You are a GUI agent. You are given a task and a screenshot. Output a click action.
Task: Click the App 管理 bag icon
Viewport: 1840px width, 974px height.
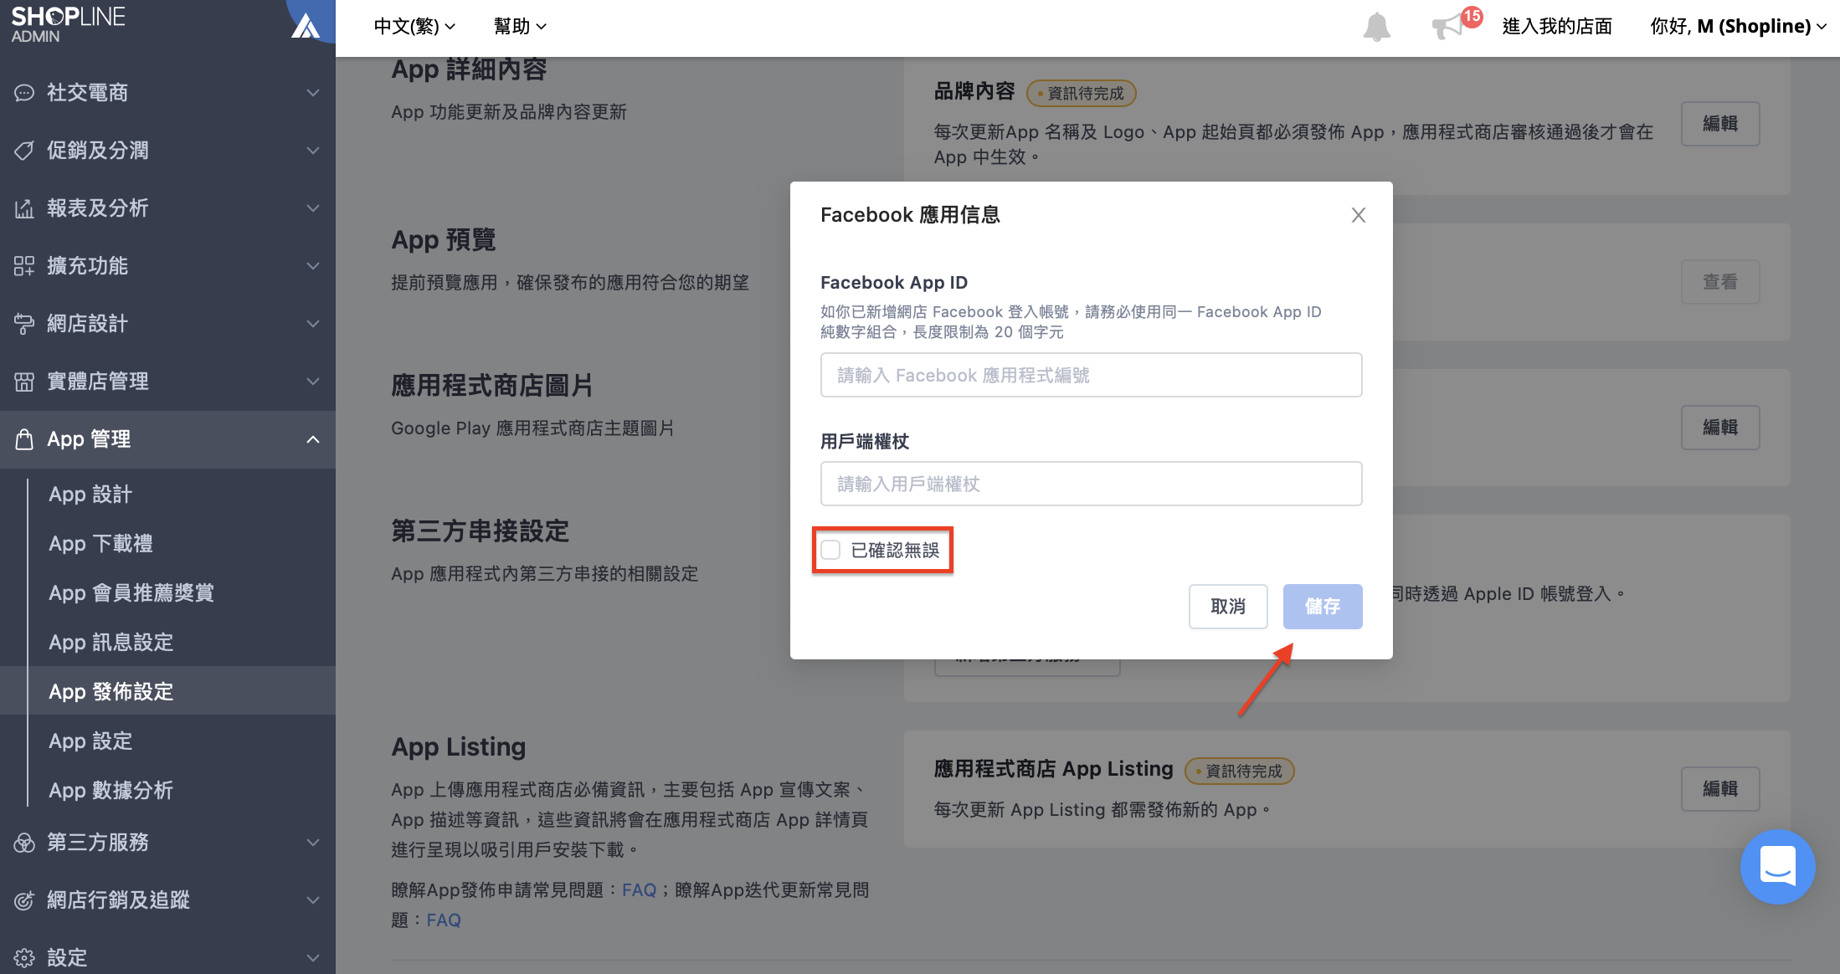(24, 439)
